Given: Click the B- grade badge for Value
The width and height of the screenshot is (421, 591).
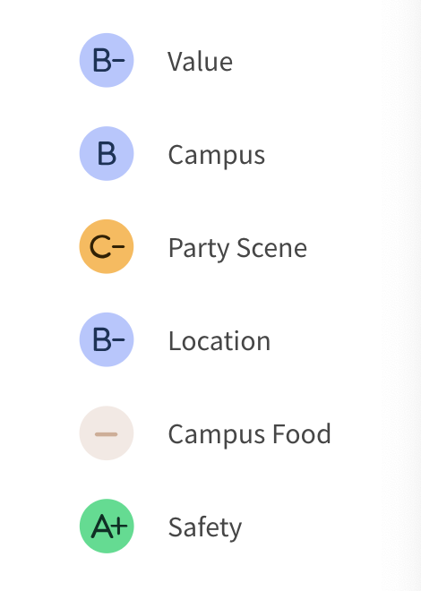Looking at the screenshot, I should coord(107,60).
